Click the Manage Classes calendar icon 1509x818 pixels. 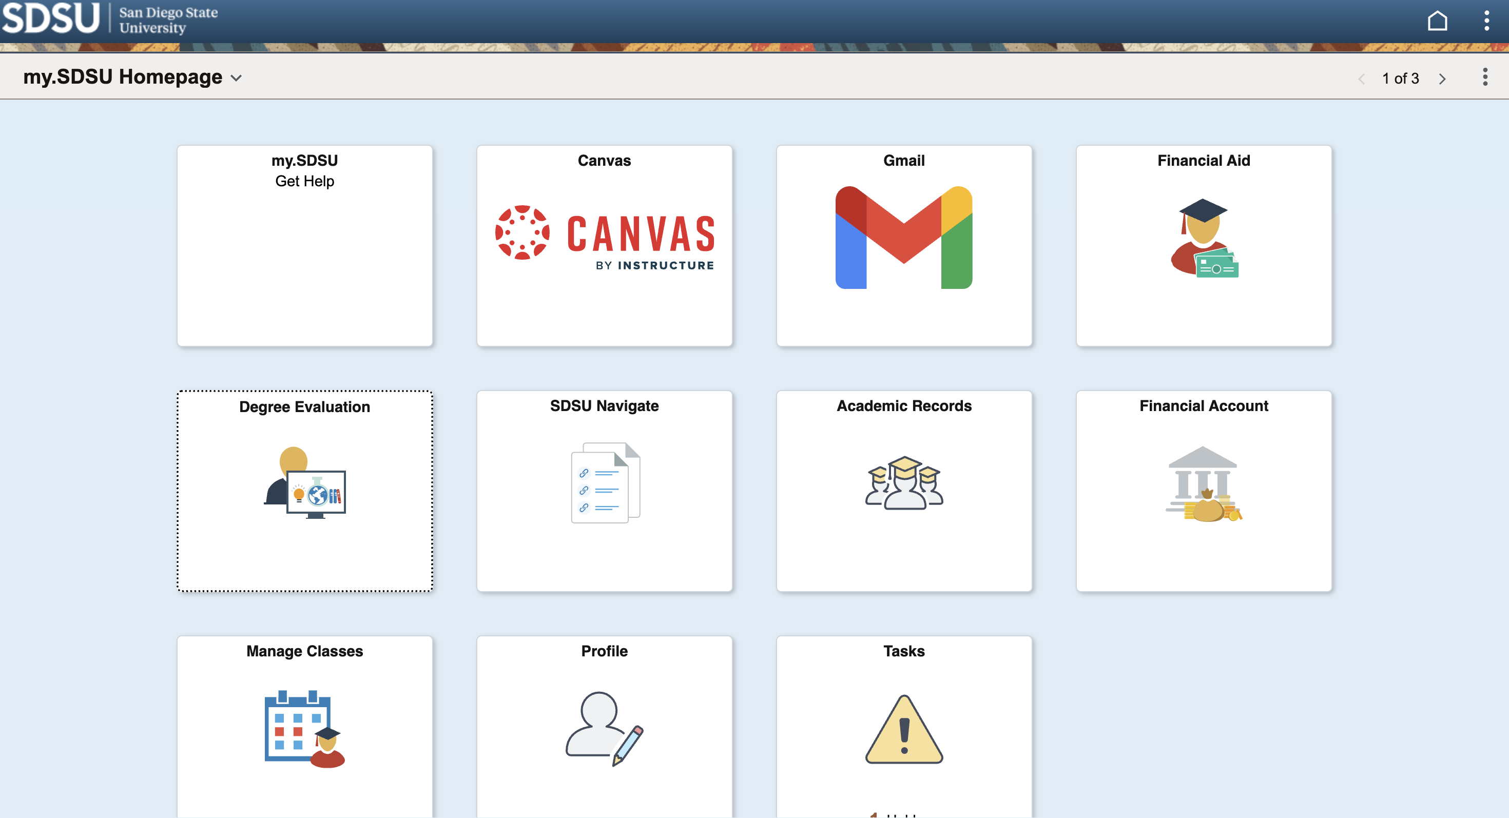[x=304, y=728]
